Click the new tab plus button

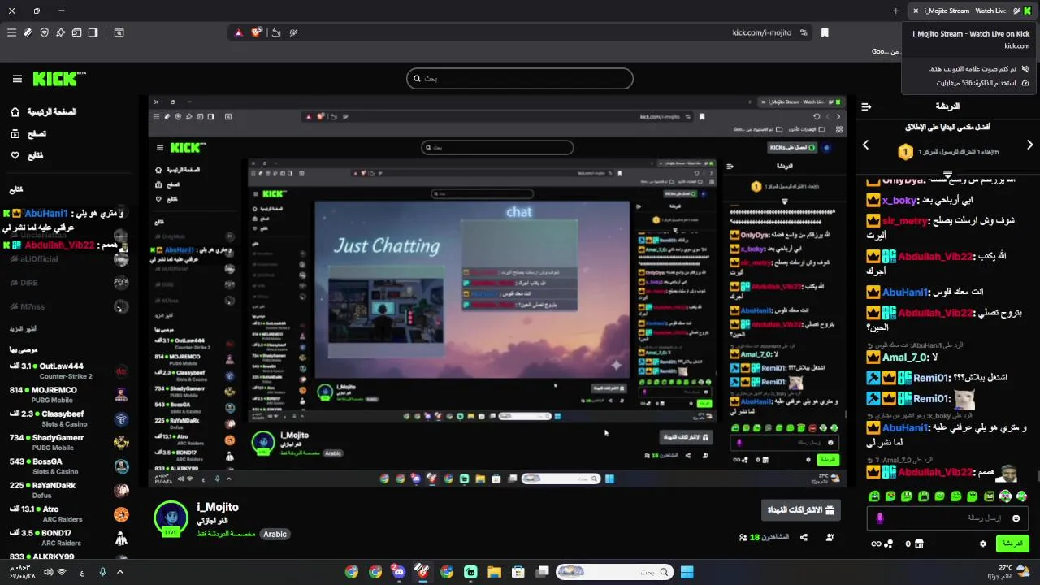click(895, 11)
